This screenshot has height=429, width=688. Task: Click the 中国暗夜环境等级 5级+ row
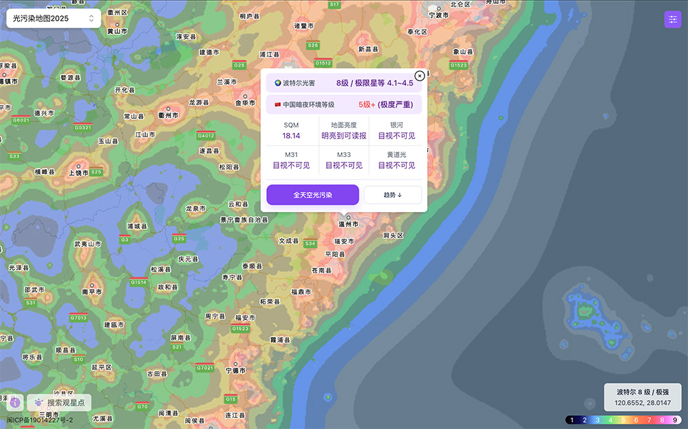344,105
